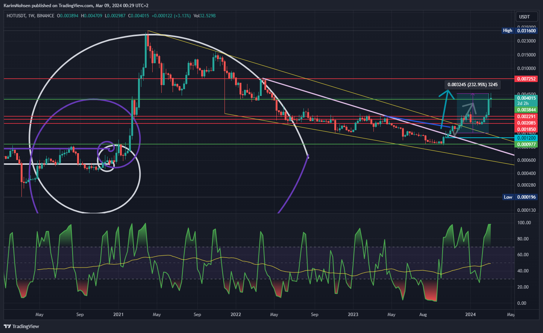This screenshot has width=543, height=333.
Task: Click the High tag on price axis
Action: tap(508, 30)
